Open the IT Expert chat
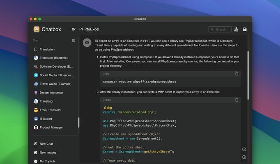 [46, 119]
